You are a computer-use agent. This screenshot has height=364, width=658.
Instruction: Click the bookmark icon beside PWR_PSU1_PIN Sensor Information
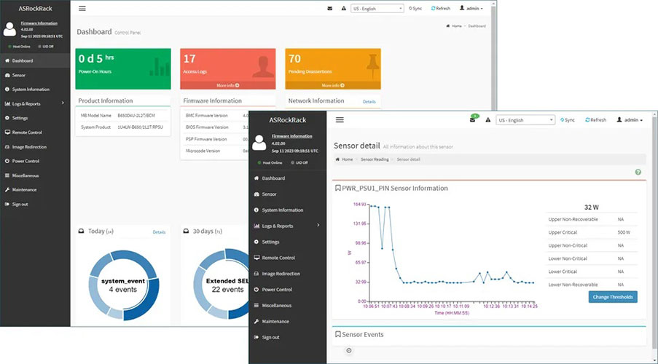click(337, 188)
